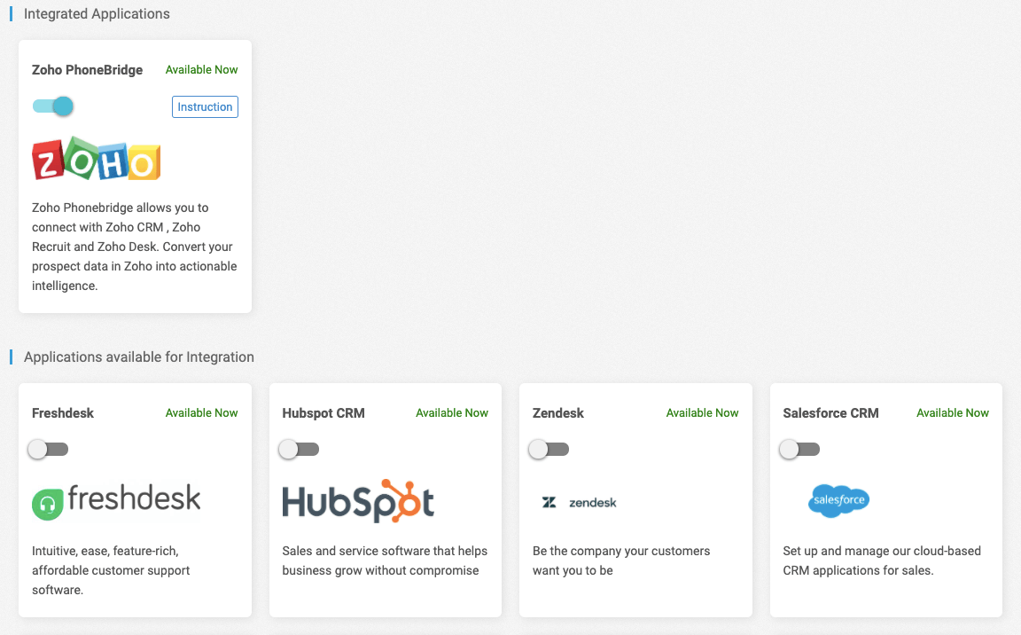Click the HubSpot logo

tap(358, 501)
